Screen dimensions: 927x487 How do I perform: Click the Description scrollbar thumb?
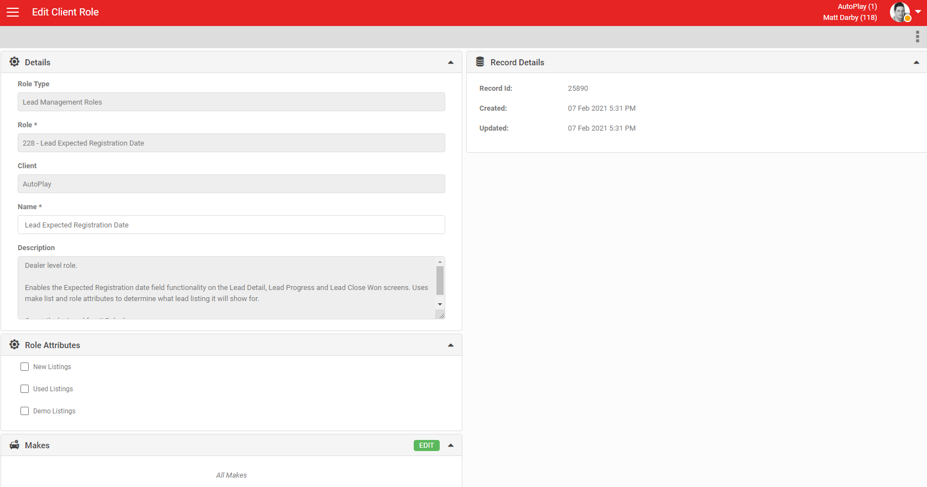tap(440, 281)
